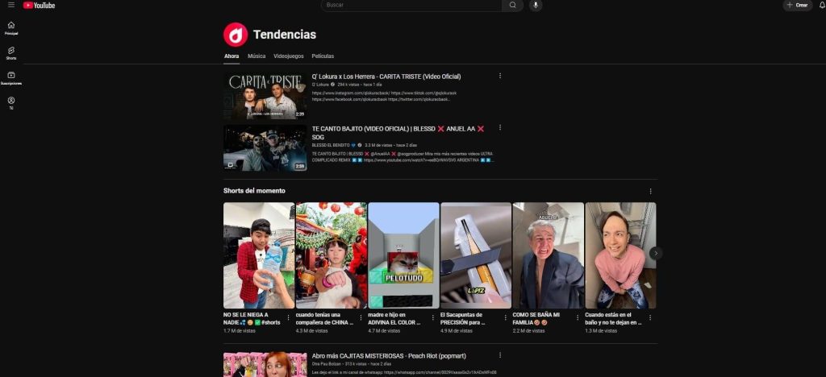
Task: Open CAJITAS MISTERIOSAS video thumbnail
Action: pyautogui.click(x=265, y=364)
